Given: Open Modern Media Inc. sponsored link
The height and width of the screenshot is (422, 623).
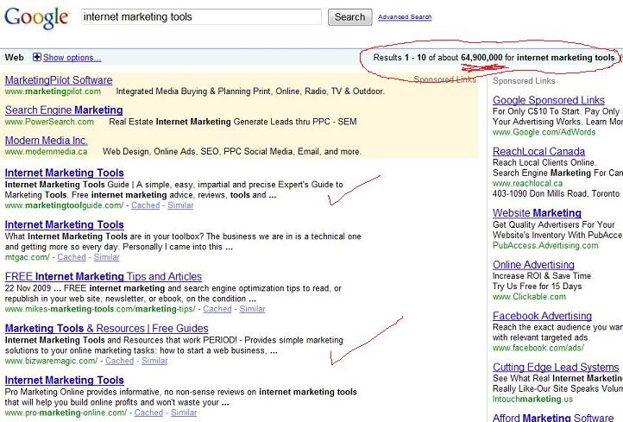Looking at the screenshot, I should click(46, 141).
